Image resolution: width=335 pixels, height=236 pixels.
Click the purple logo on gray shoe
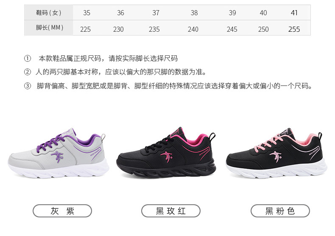click(x=57, y=157)
